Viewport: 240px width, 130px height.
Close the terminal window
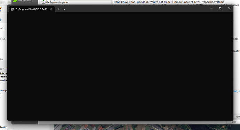tap(229, 8)
